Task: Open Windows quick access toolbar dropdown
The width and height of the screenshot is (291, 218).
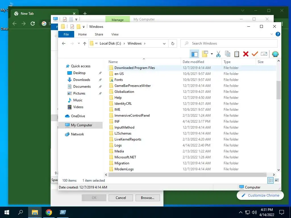Action: 84,27
